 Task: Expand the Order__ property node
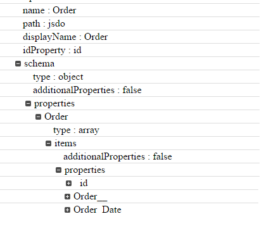point(67,197)
